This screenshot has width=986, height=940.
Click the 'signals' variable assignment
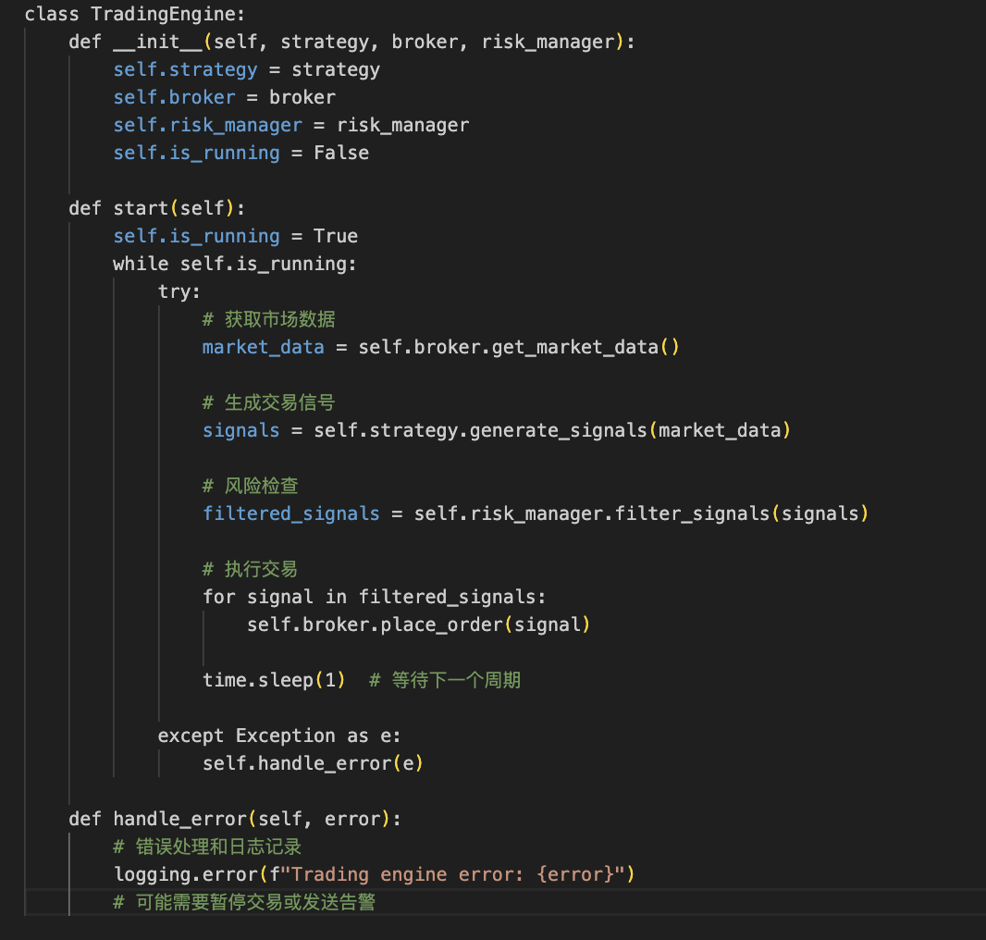tap(240, 429)
